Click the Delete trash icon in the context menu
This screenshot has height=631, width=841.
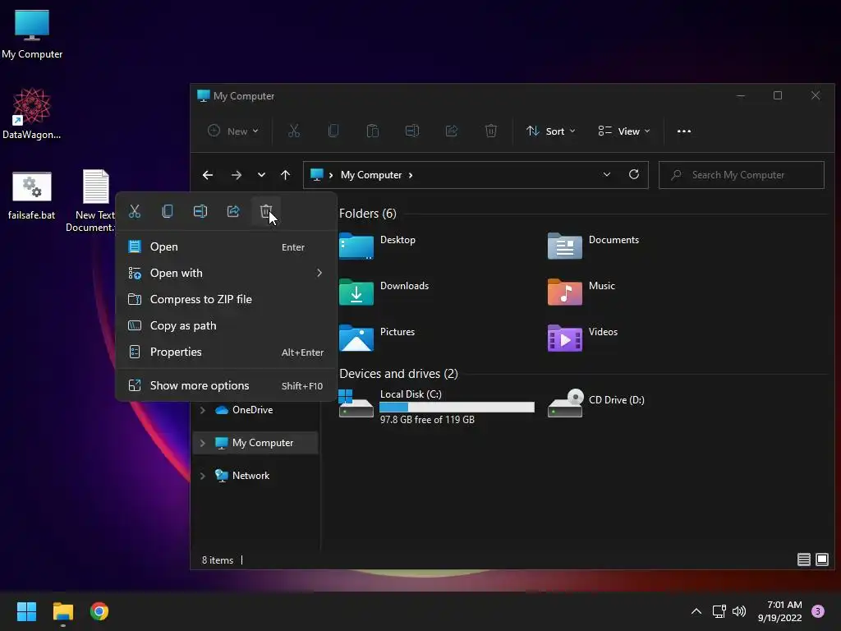266,211
